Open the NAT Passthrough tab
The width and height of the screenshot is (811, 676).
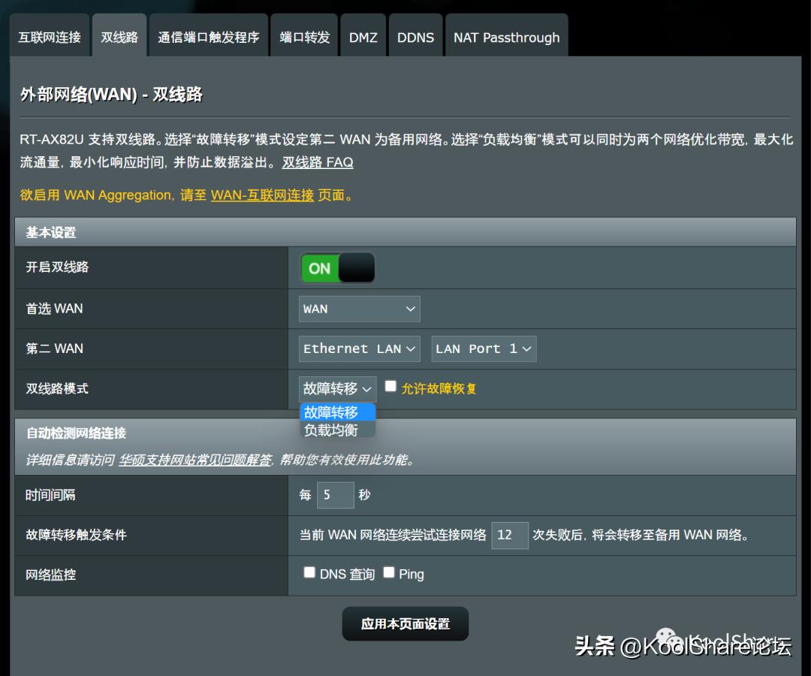point(506,35)
